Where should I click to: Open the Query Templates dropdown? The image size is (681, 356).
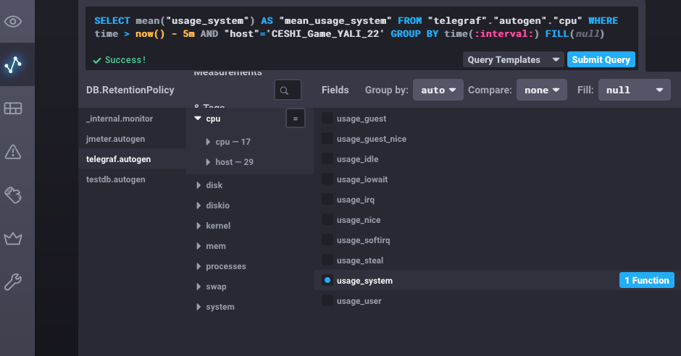click(x=513, y=60)
